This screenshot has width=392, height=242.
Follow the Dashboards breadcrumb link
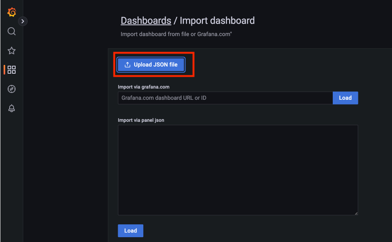[x=146, y=20]
